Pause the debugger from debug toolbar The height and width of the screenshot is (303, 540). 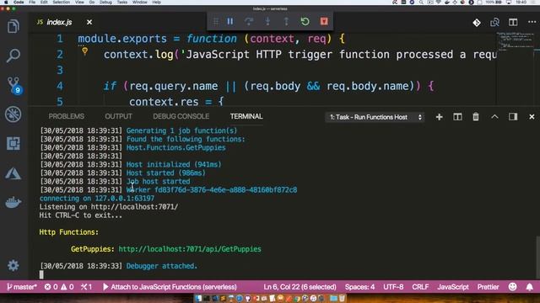click(230, 22)
